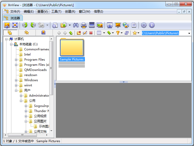Click the Fullscreen toolbar icon

click(x=15, y=25)
